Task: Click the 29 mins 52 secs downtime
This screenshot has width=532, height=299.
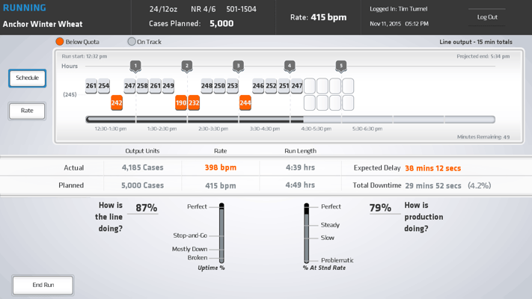Action: click(x=433, y=186)
